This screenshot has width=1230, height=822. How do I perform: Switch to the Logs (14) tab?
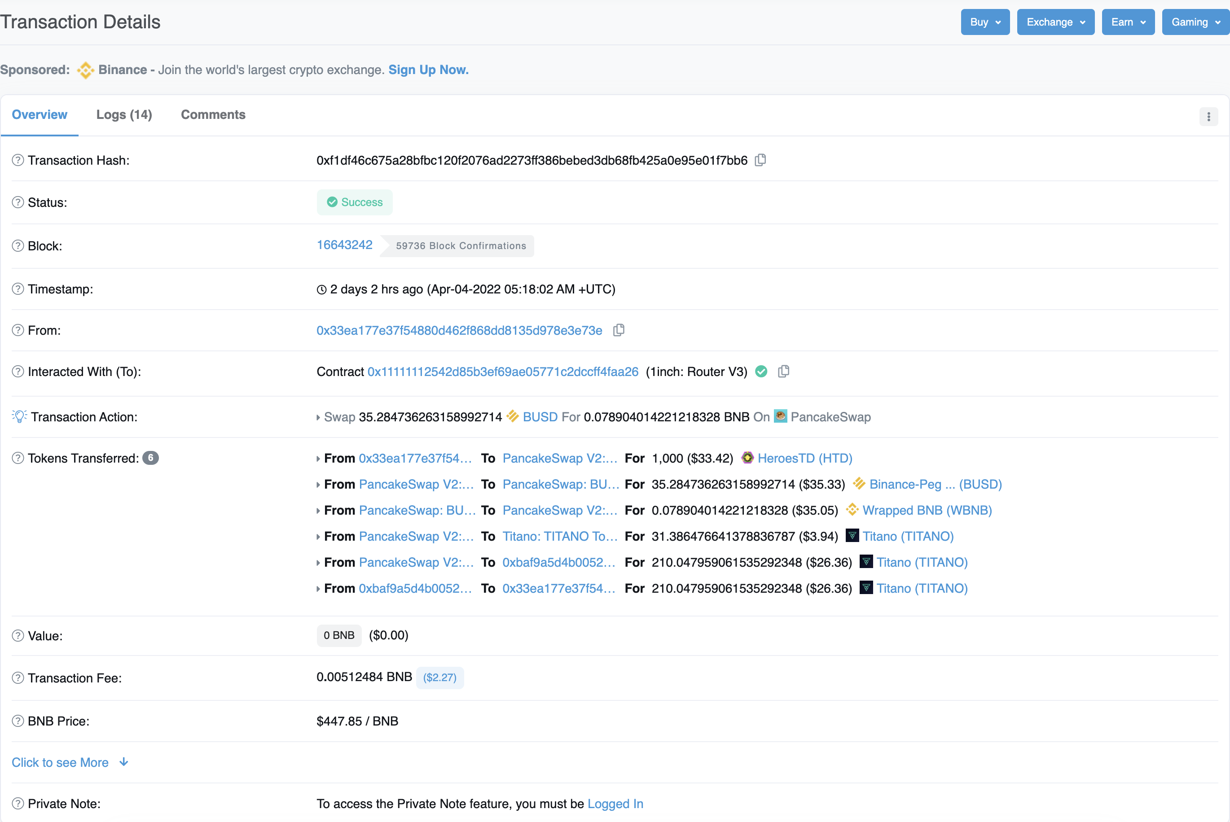coord(124,115)
